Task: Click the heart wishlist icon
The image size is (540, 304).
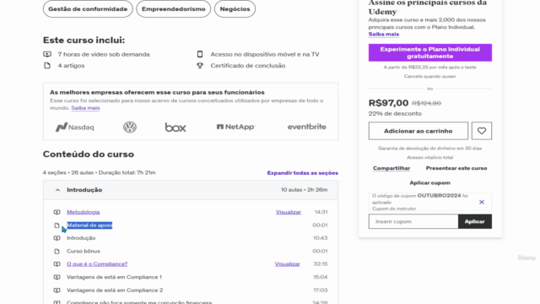Action: pos(482,131)
